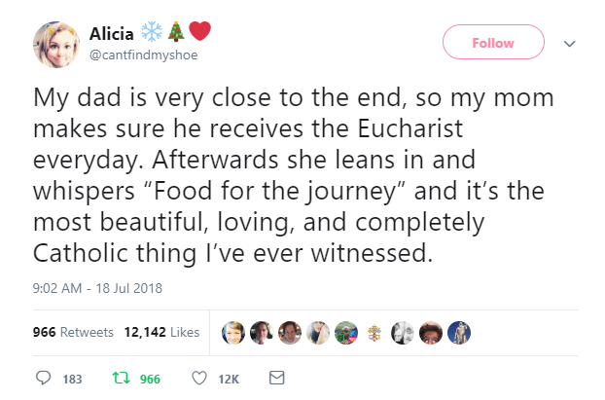
Task: Click the second liker avatar in the row
Action: [x=263, y=332]
